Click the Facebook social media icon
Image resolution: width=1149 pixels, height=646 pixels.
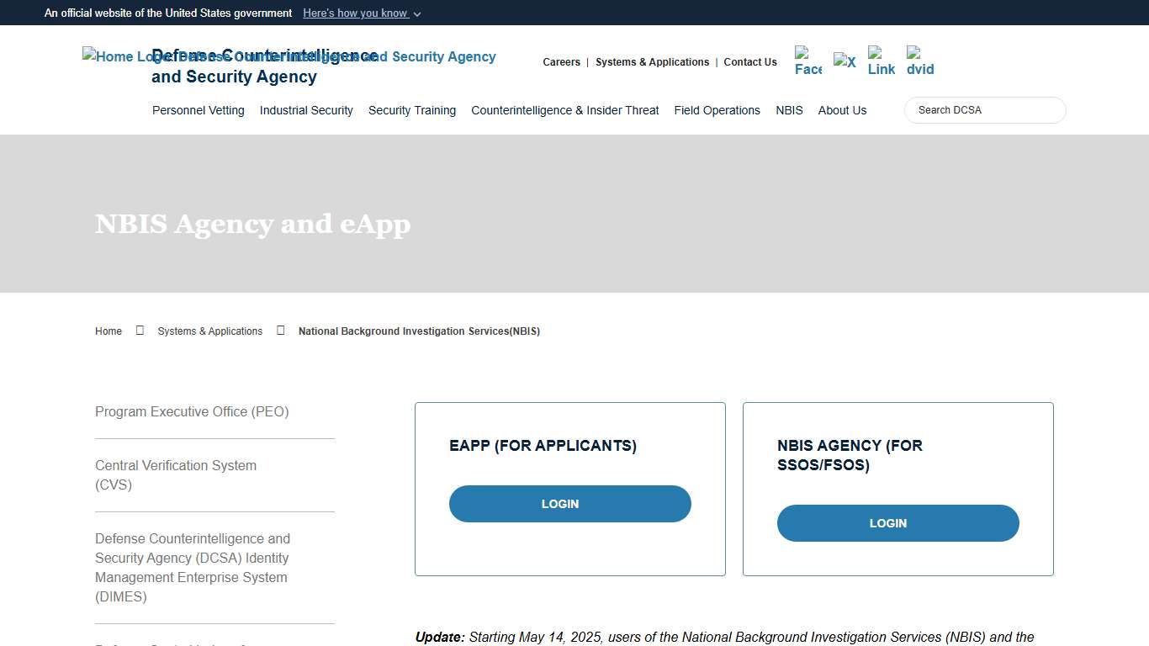pyautogui.click(x=807, y=61)
